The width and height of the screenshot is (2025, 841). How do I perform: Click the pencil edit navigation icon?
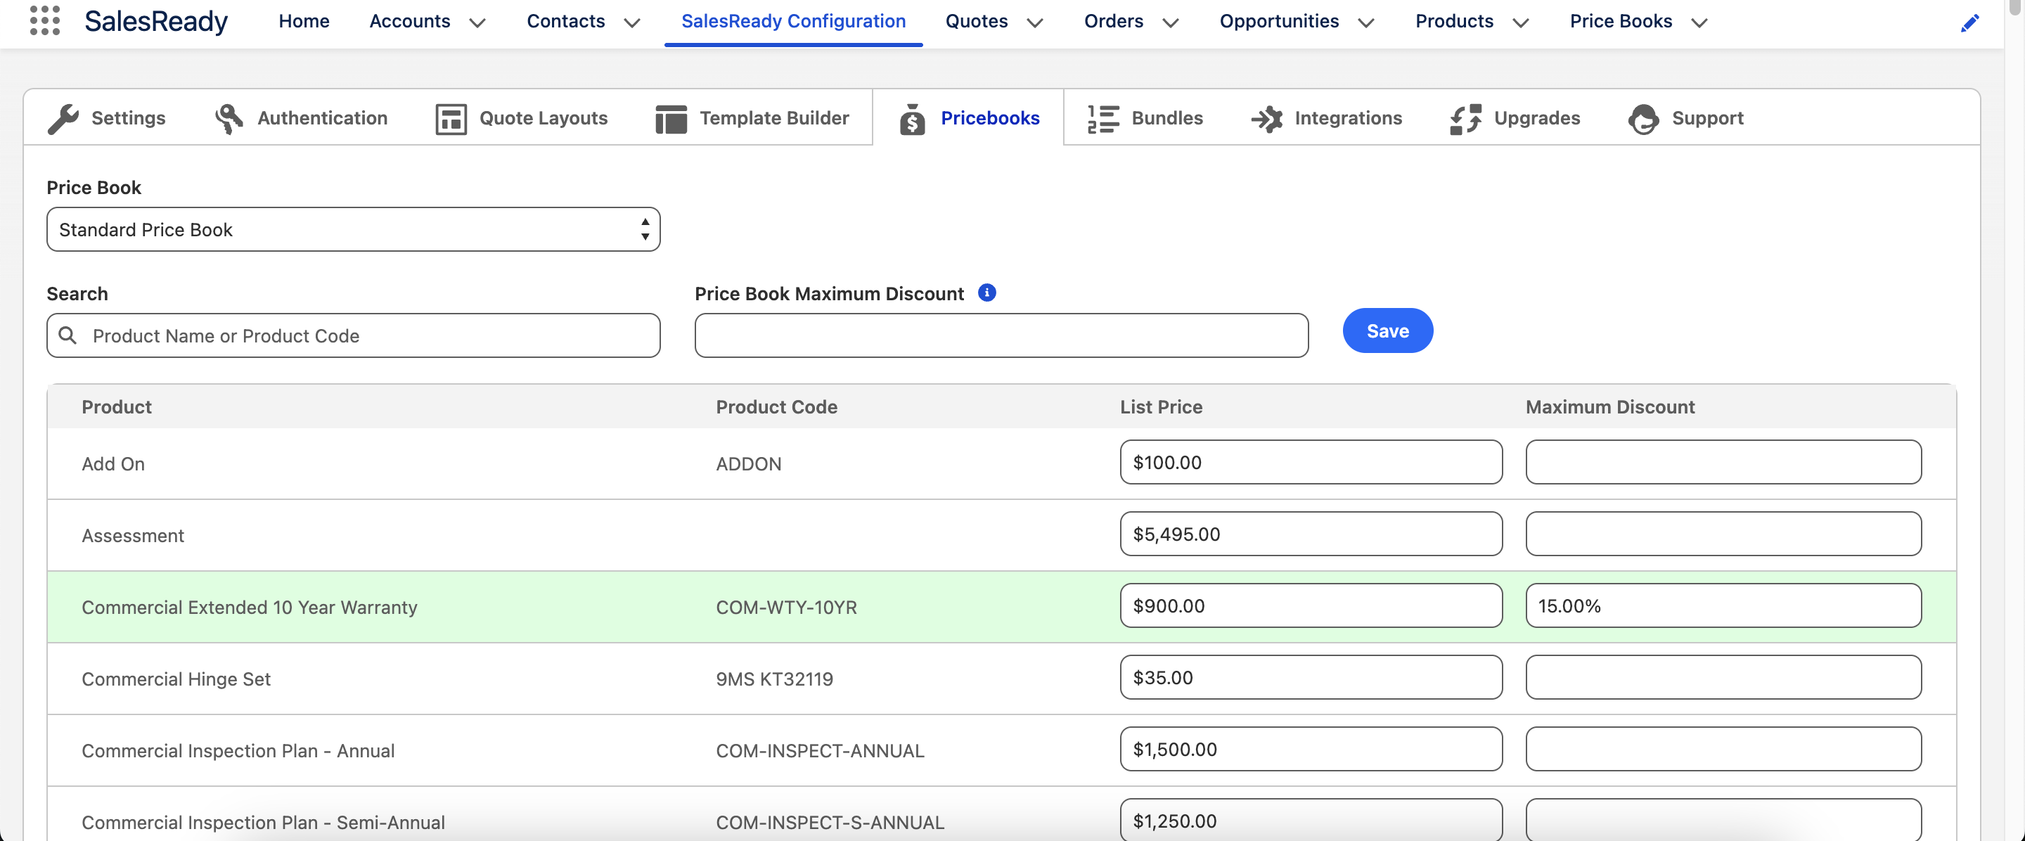tap(1969, 23)
